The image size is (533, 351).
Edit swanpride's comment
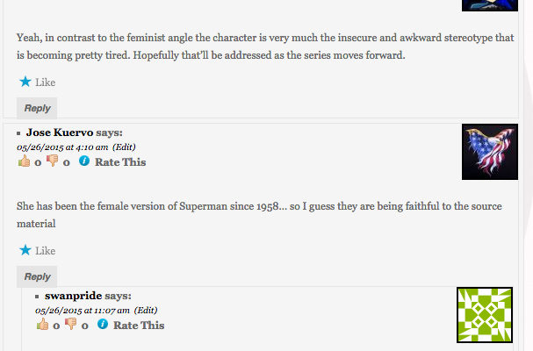(146, 310)
